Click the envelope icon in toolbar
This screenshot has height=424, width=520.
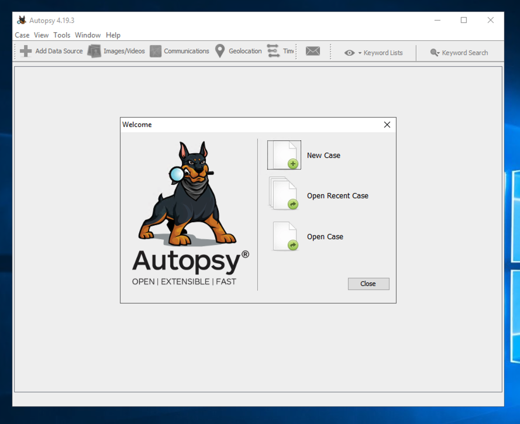coord(313,51)
